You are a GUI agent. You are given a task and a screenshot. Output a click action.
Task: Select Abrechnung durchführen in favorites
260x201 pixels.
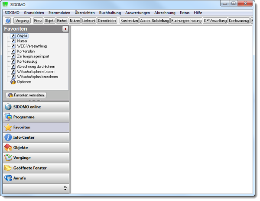pos(36,67)
